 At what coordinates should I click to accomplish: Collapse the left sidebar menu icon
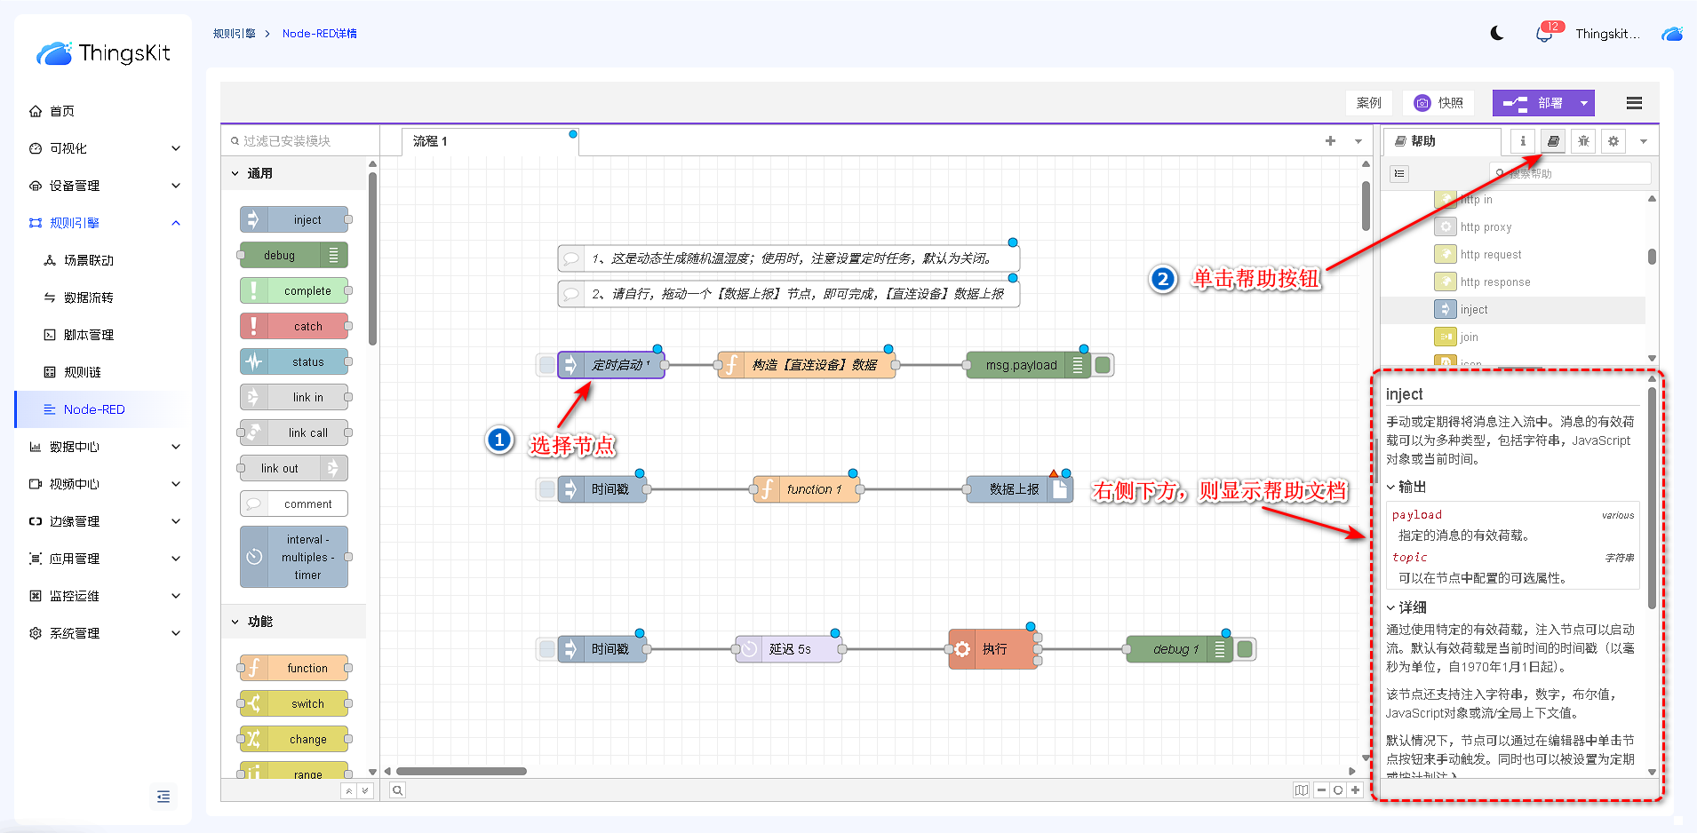click(x=163, y=797)
